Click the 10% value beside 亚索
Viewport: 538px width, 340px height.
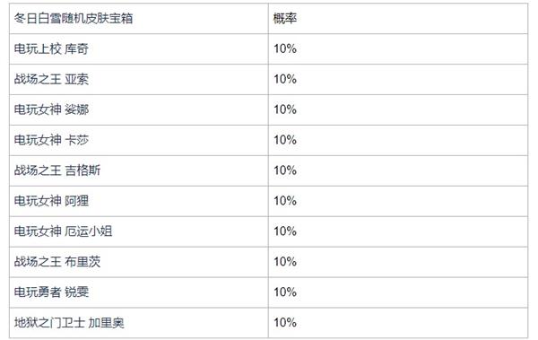coord(285,79)
